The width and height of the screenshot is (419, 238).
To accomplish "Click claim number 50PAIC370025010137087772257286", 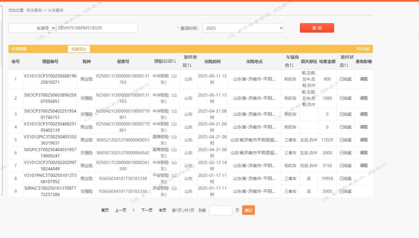I will tap(50, 192).
